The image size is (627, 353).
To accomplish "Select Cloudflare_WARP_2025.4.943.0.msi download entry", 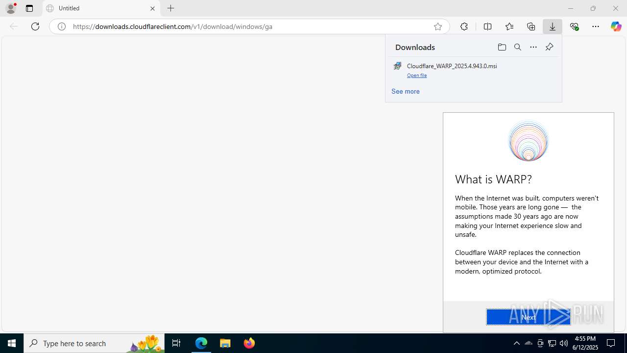I will [x=474, y=70].
